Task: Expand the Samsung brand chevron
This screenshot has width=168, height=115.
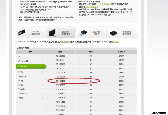Action: pos(43,76)
